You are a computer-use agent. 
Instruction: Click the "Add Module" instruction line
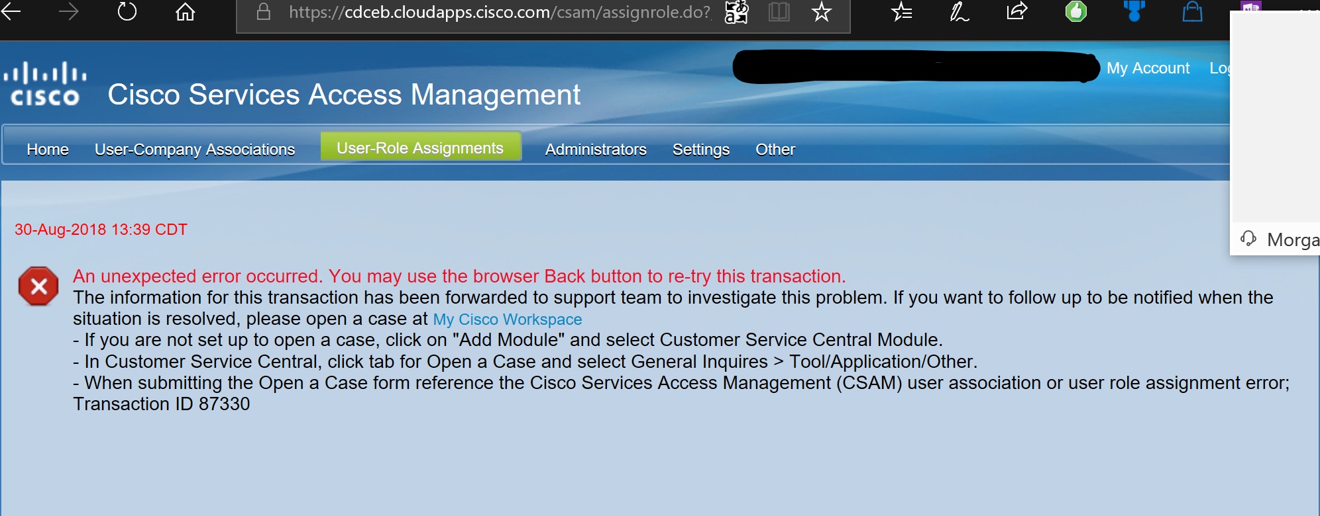click(508, 340)
